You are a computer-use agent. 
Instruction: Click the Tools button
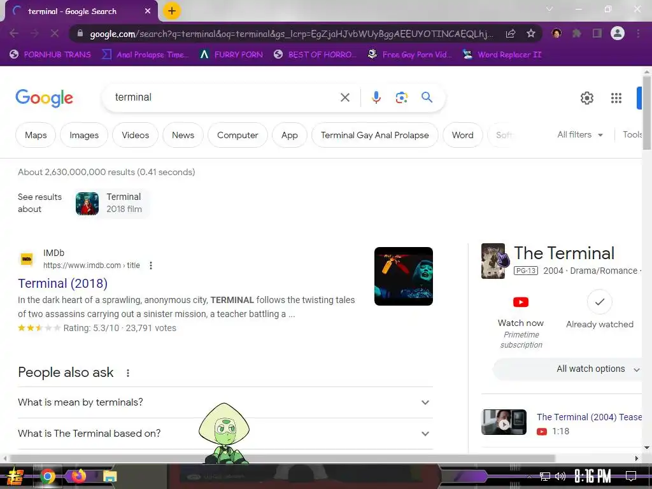click(632, 135)
